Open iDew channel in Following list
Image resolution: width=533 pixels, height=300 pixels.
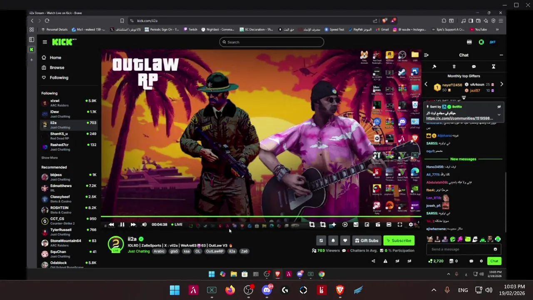pos(69,114)
